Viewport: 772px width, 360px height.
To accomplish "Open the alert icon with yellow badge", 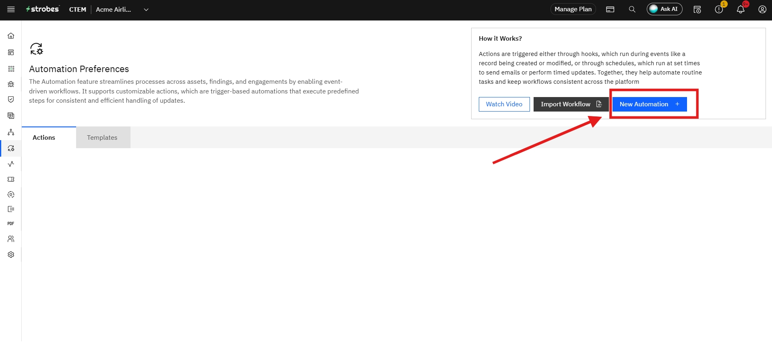I will [719, 9].
